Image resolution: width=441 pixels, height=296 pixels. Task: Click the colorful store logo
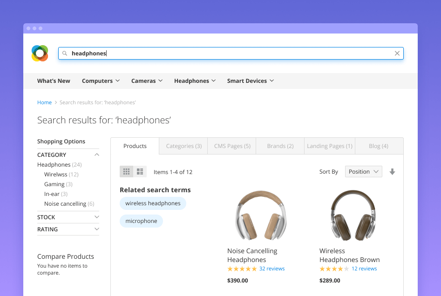click(x=40, y=54)
